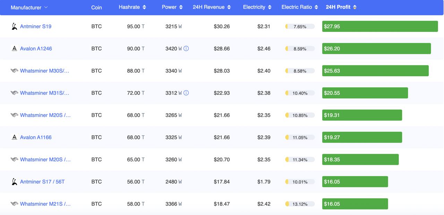The width and height of the screenshot is (444, 215).
Task: Click the $22.93 revenue value
Action: (222, 93)
